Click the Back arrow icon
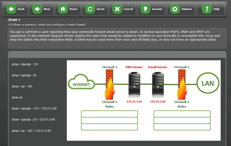 click(x=11, y=9)
